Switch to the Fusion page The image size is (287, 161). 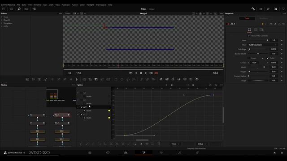(143, 153)
